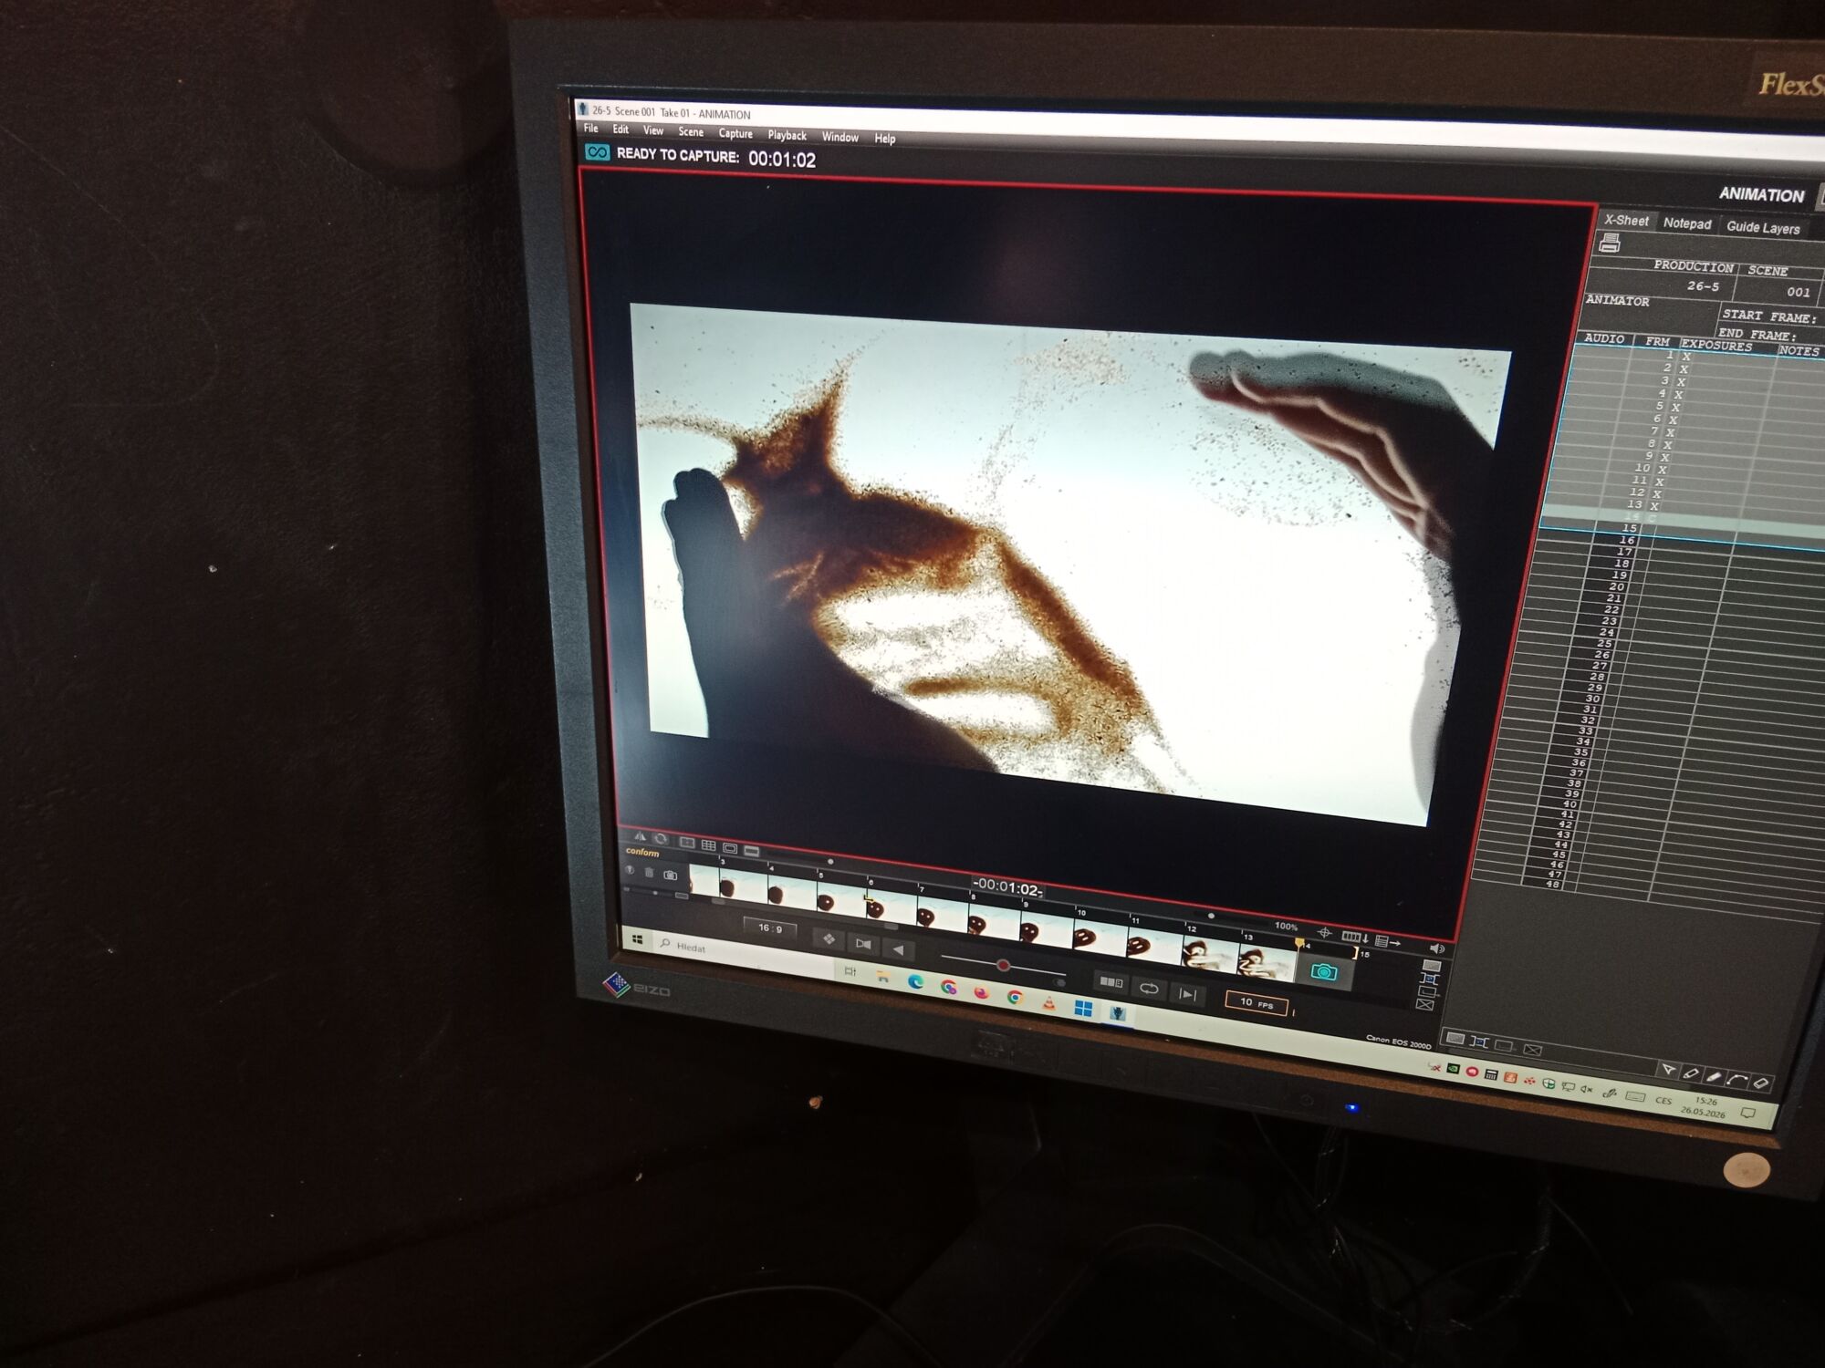Open the Scene menu

(x=691, y=132)
